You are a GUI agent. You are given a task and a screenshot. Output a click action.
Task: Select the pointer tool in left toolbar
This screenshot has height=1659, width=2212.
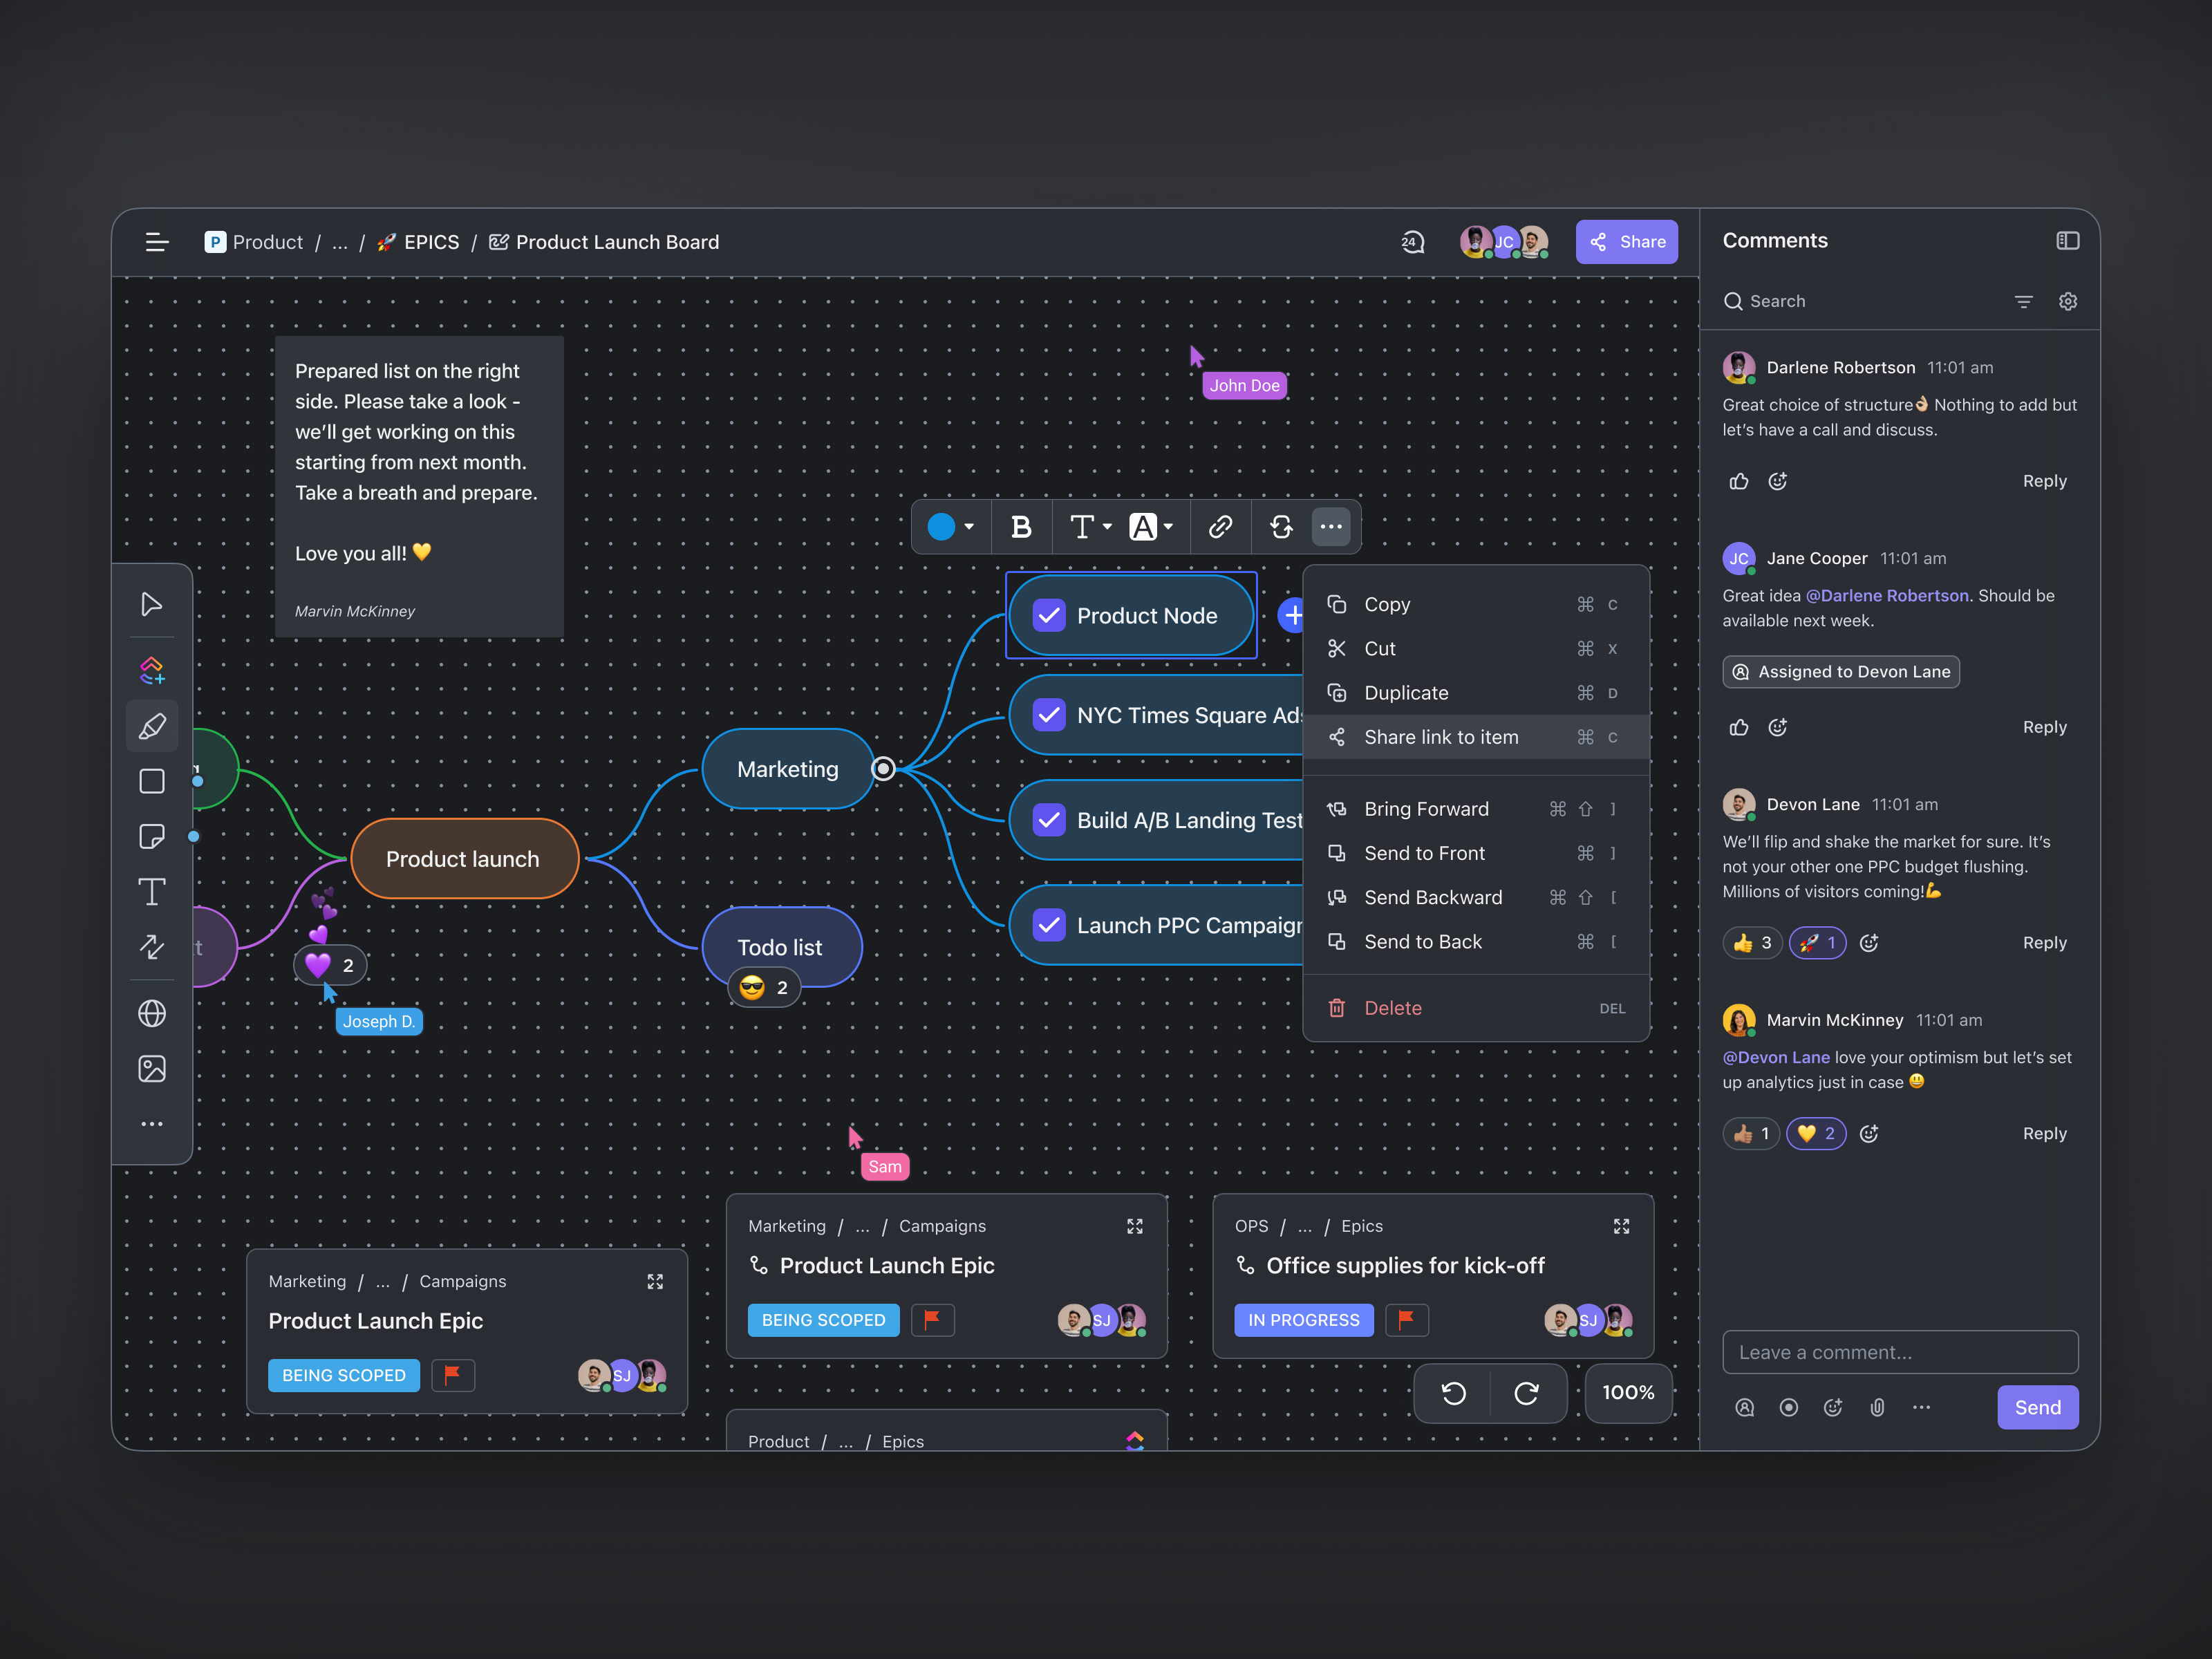click(151, 605)
